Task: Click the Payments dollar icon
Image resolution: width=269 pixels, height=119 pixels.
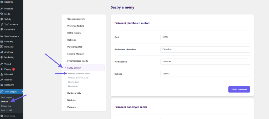Action: click(2, 47)
